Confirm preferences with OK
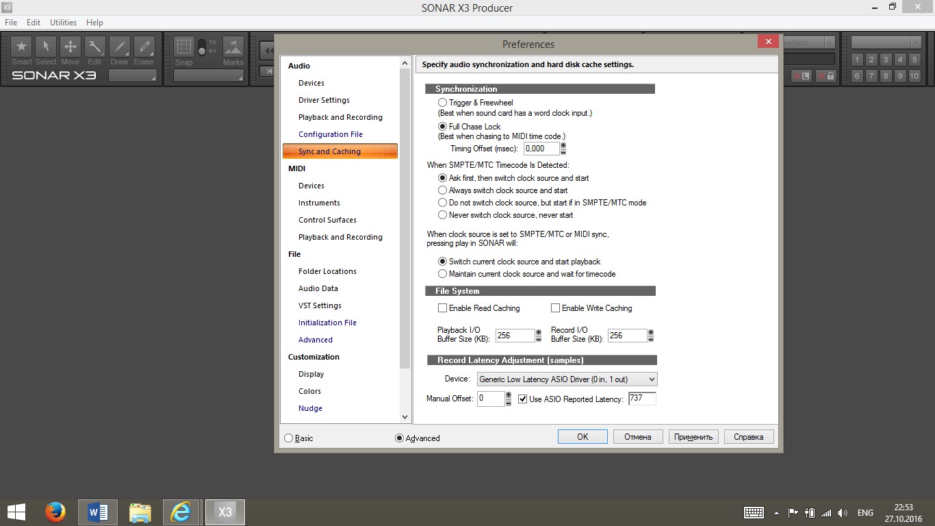Screen dimensions: 935x526 tap(582, 437)
